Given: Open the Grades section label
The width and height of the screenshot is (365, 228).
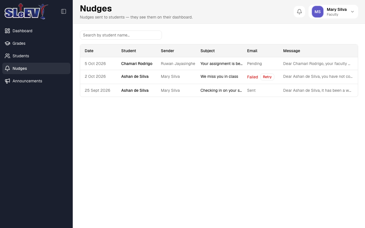Looking at the screenshot, I should point(19,43).
